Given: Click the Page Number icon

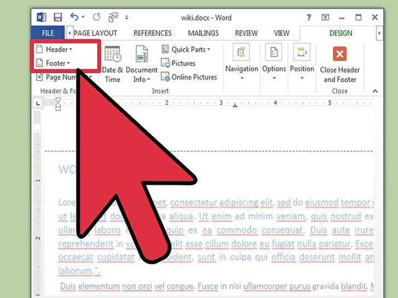Looking at the screenshot, I should [x=39, y=77].
